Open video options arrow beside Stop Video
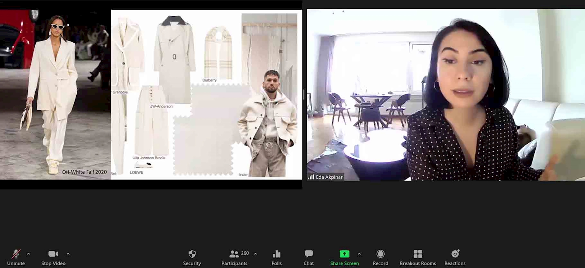 68,254
